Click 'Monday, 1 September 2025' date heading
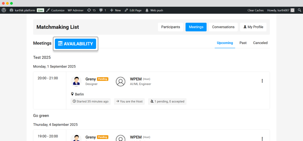 point(55,66)
